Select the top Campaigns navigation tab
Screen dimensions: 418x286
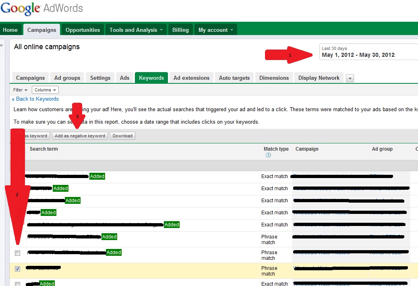[x=41, y=30]
